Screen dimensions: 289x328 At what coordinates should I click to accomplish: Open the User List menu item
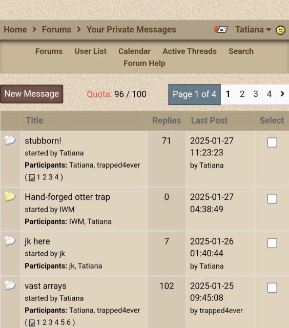pyautogui.click(x=90, y=51)
